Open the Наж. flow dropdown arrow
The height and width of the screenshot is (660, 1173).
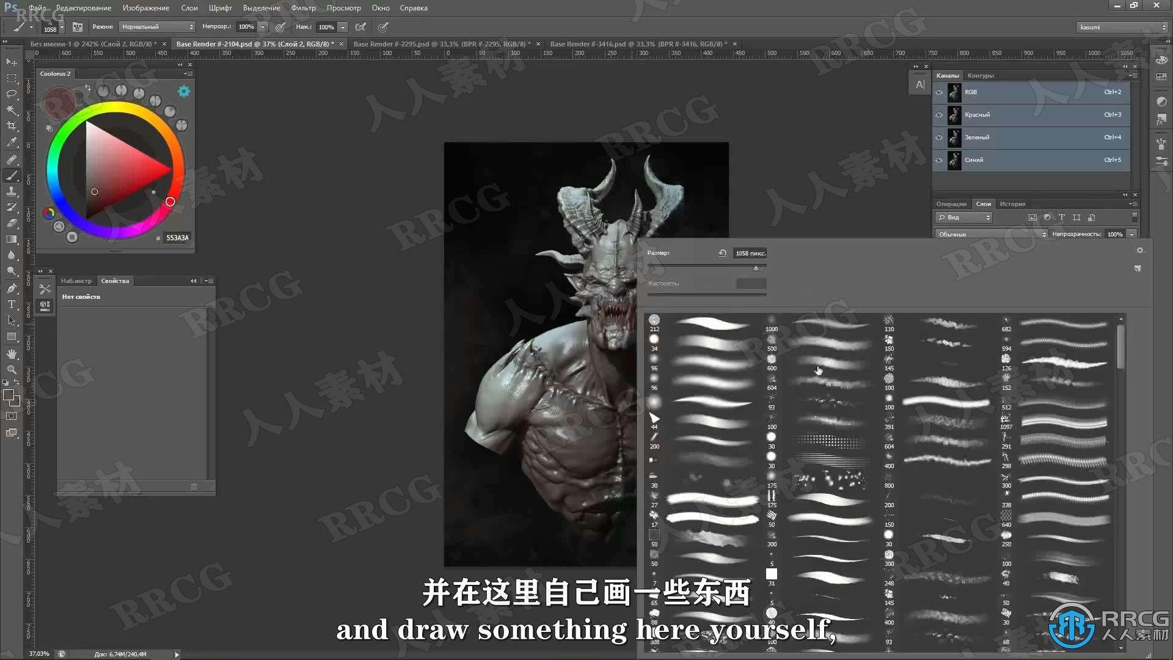coord(343,27)
